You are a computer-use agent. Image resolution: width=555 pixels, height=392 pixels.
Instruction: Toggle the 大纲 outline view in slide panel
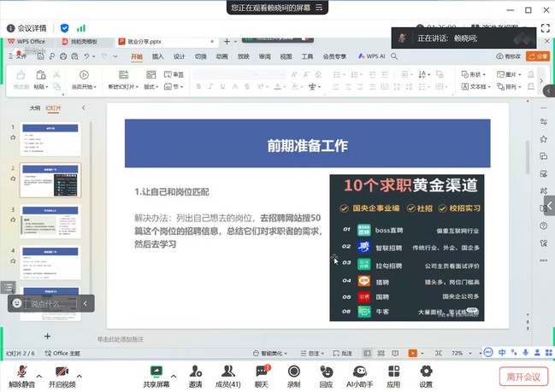click(35, 108)
